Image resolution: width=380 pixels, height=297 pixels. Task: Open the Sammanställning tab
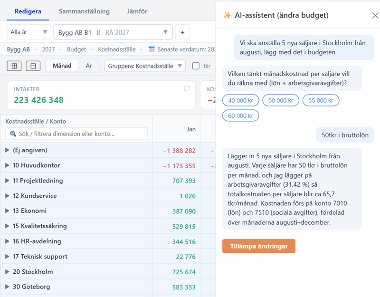[x=84, y=11]
